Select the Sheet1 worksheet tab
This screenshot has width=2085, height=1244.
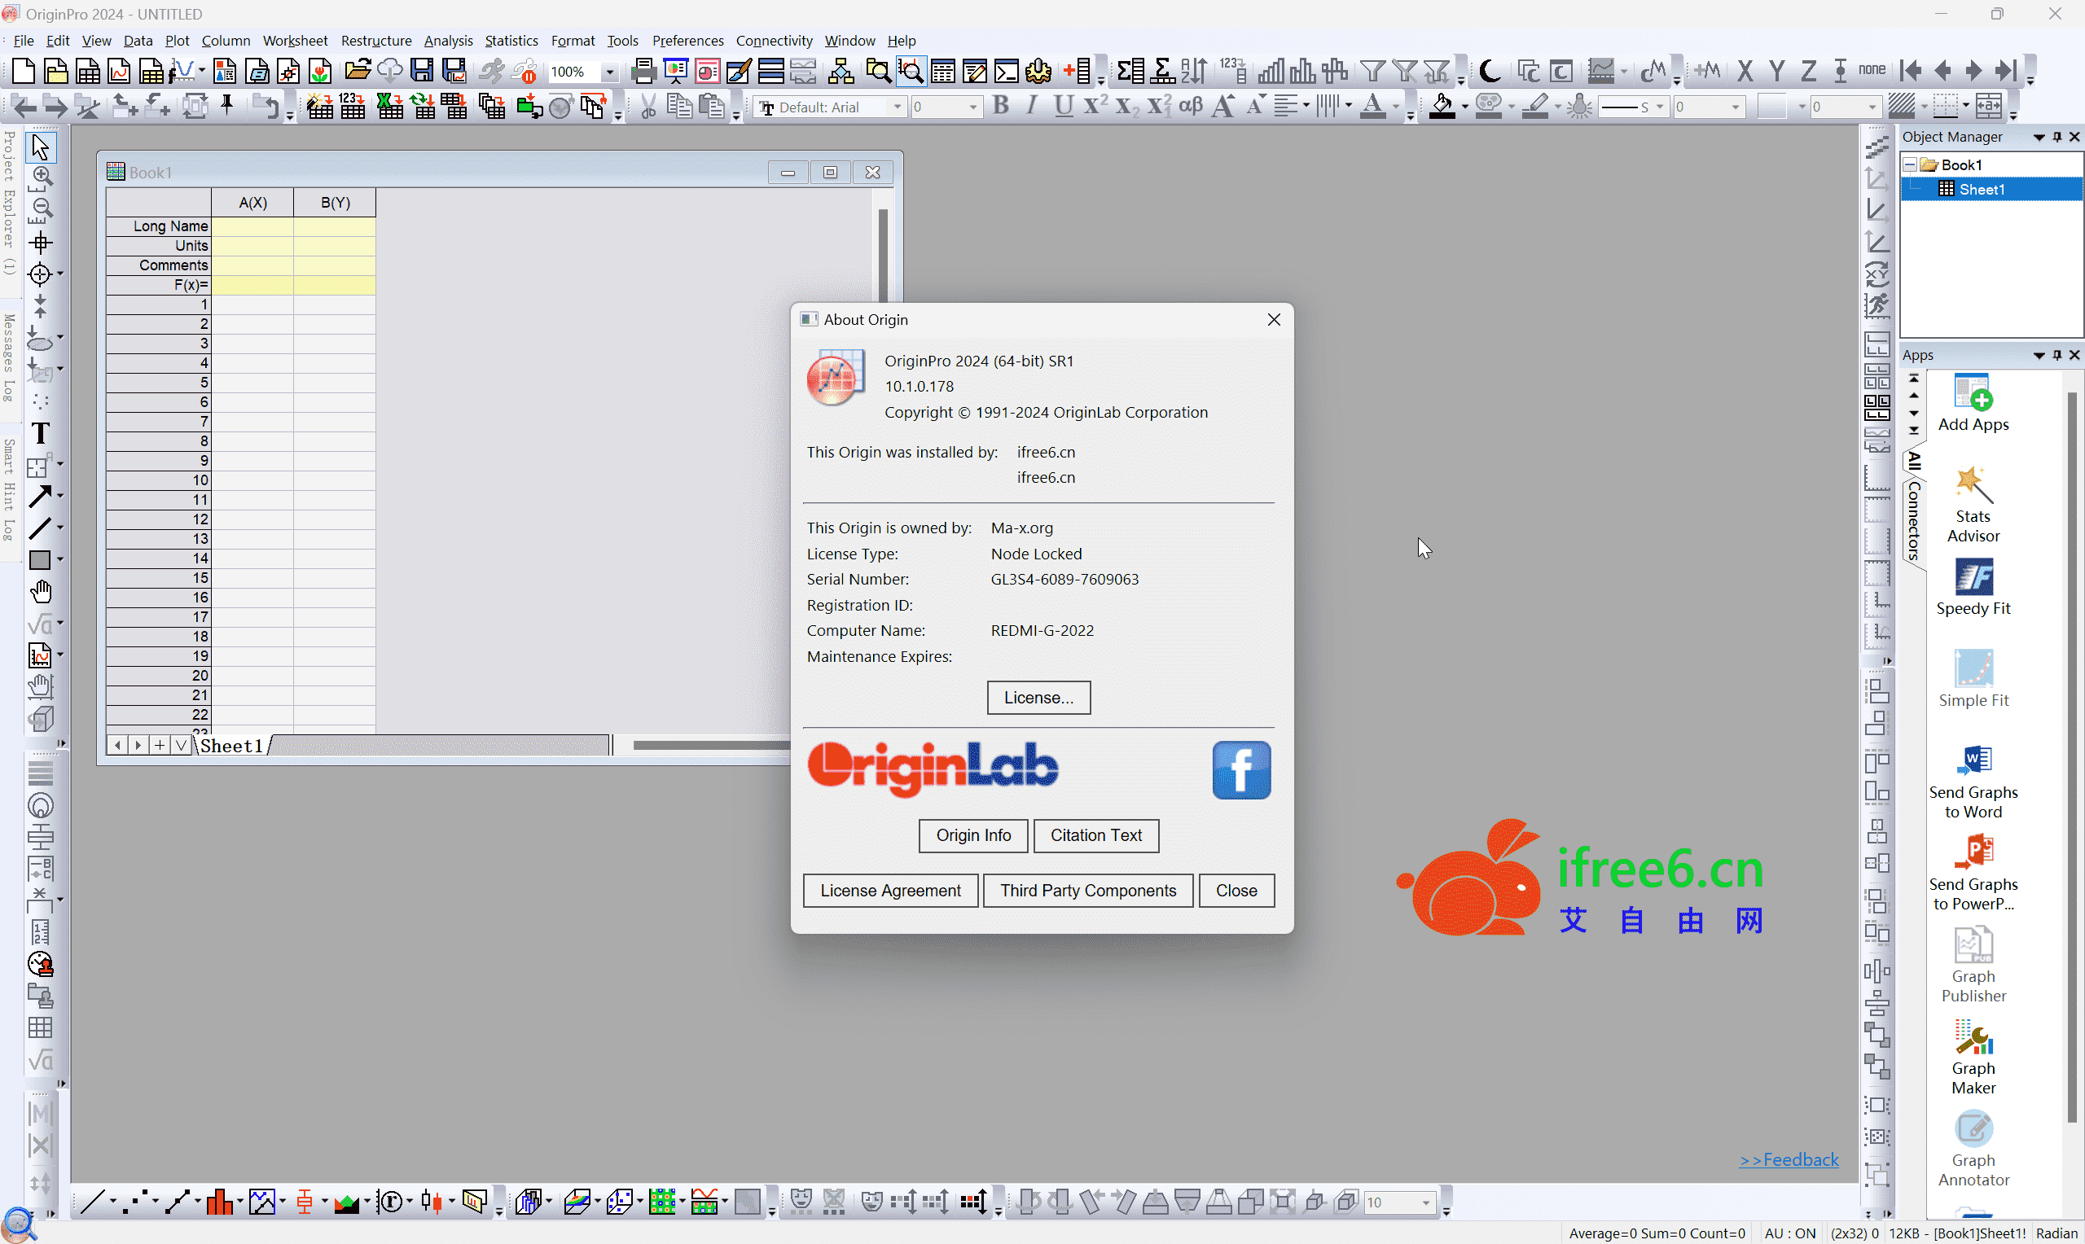[231, 746]
